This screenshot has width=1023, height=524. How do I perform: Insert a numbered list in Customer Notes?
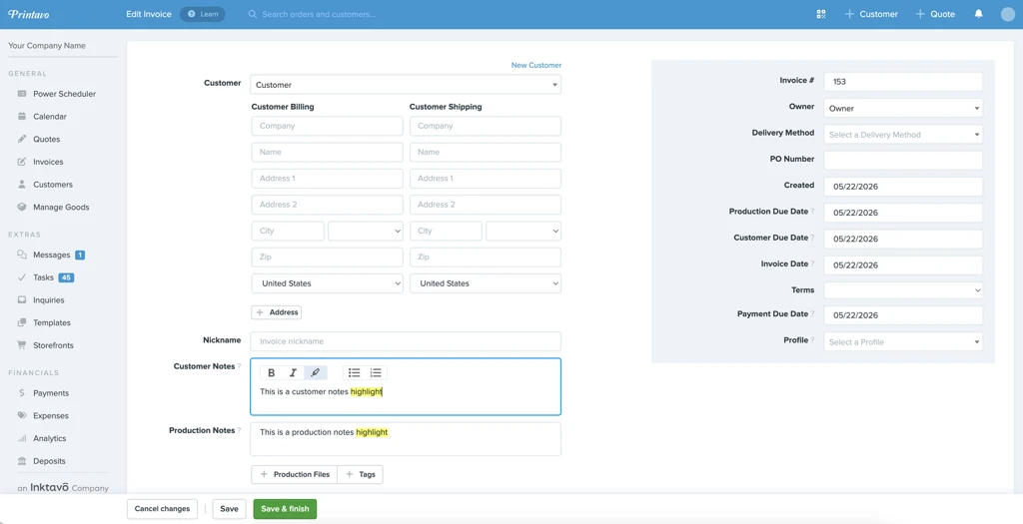376,373
